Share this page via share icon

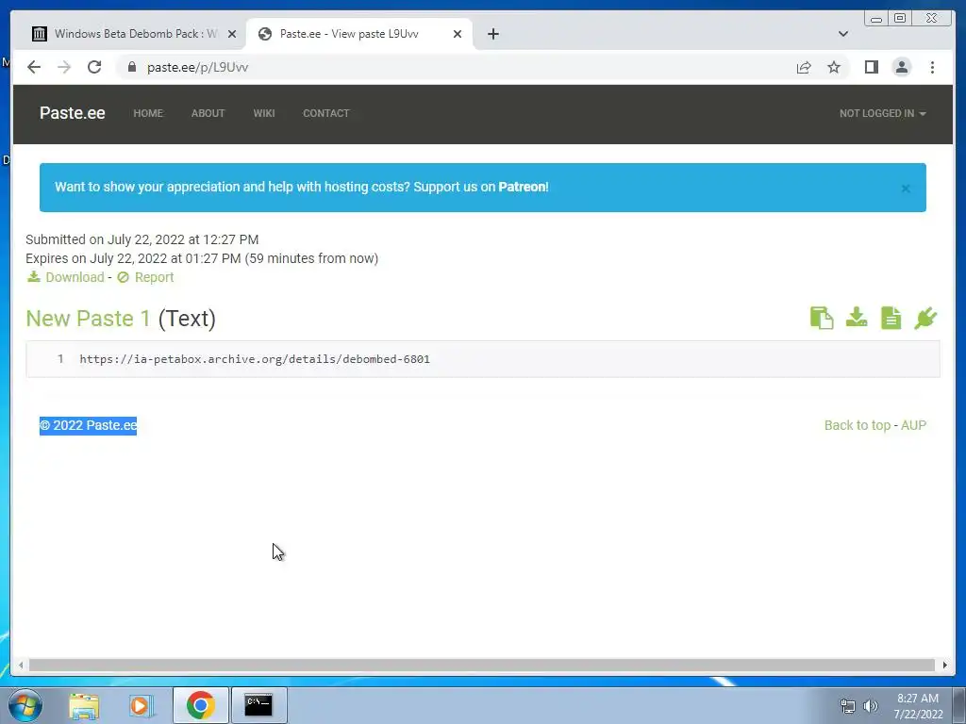pos(804,67)
